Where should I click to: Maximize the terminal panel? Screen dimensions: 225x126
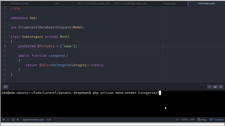215,87
